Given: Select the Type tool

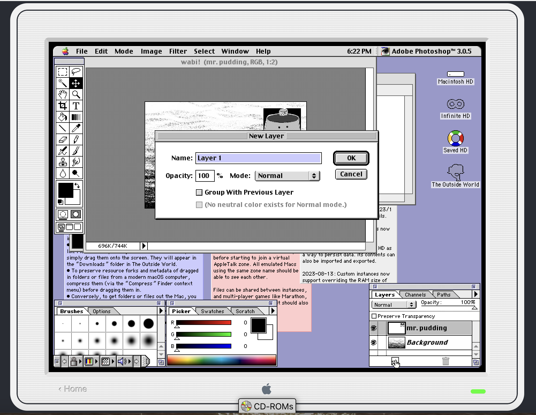Looking at the screenshot, I should [x=76, y=106].
